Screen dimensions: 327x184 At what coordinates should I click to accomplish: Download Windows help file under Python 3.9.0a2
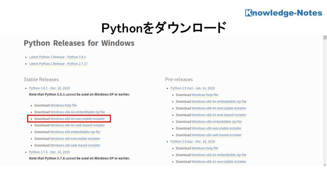click(205, 148)
